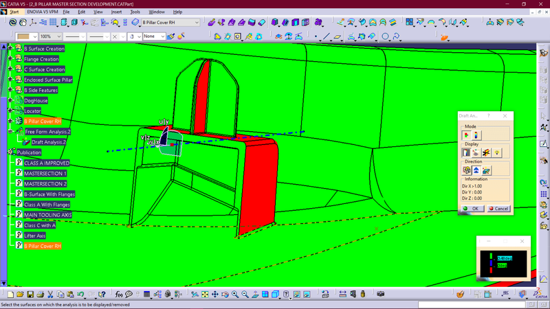Select Draft Analysis.2 in the tree
The width and height of the screenshot is (550, 309).
point(49,142)
